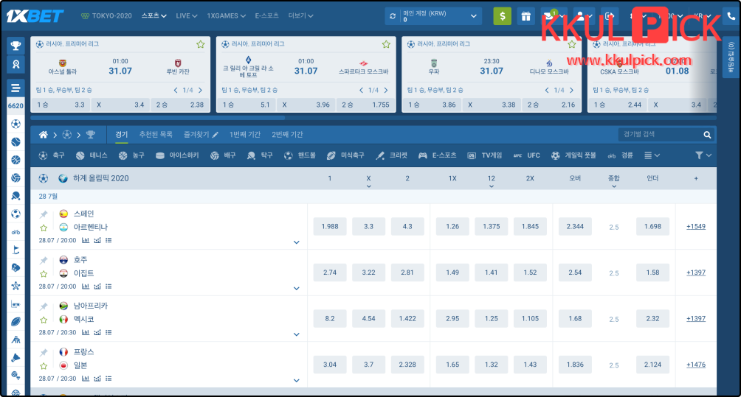Open +1549 more markets link
Viewport: 741px width, 397px height.
tap(696, 226)
